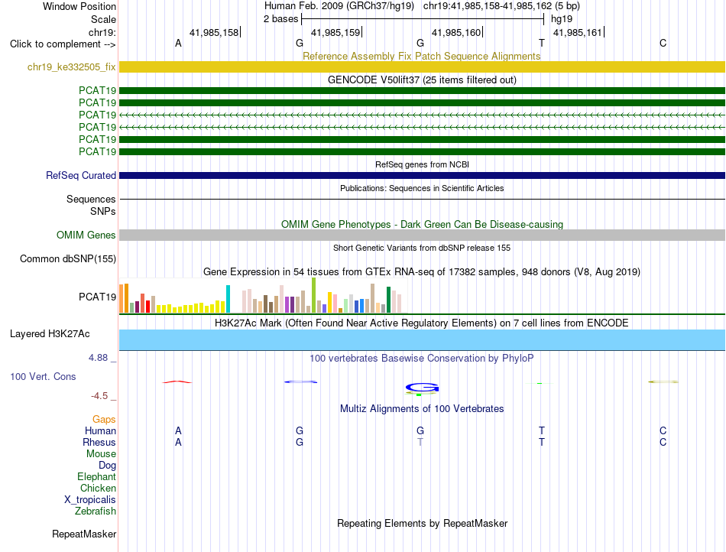Click the 2 bases scale label

pos(281,19)
